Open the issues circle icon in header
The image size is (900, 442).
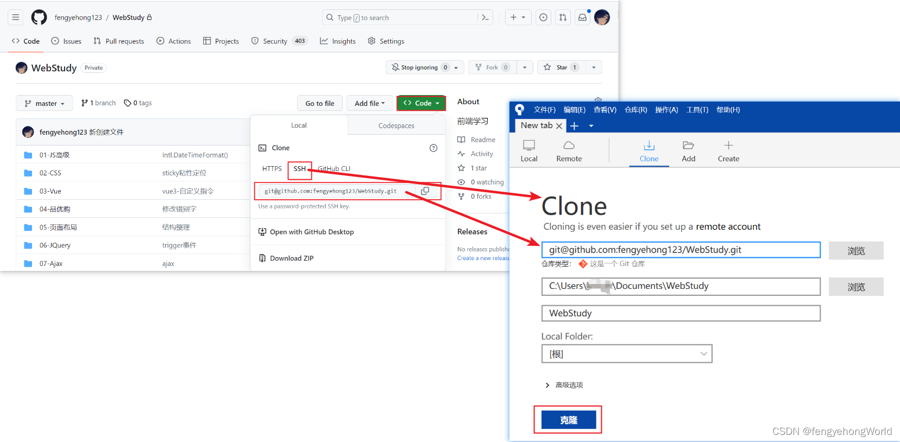pos(543,17)
